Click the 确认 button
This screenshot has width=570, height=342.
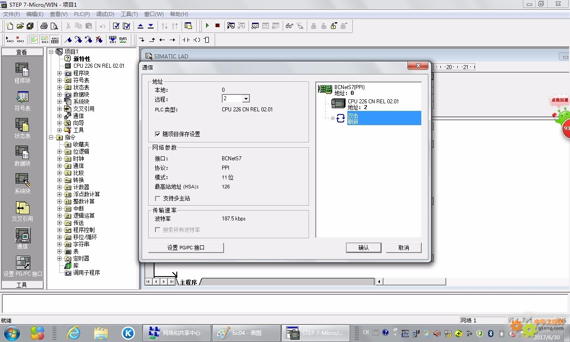pyautogui.click(x=363, y=248)
